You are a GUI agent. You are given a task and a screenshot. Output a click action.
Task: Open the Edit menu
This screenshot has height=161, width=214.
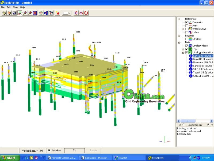click(9, 7)
